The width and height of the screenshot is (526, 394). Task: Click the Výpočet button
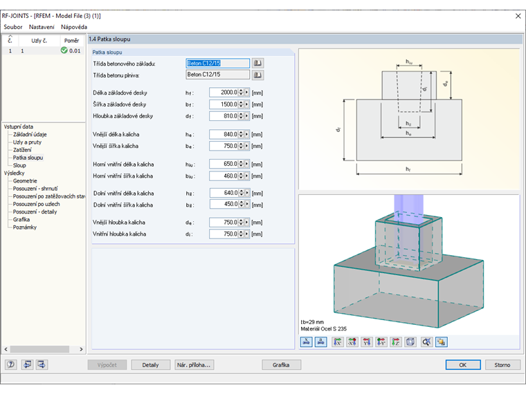click(x=107, y=365)
